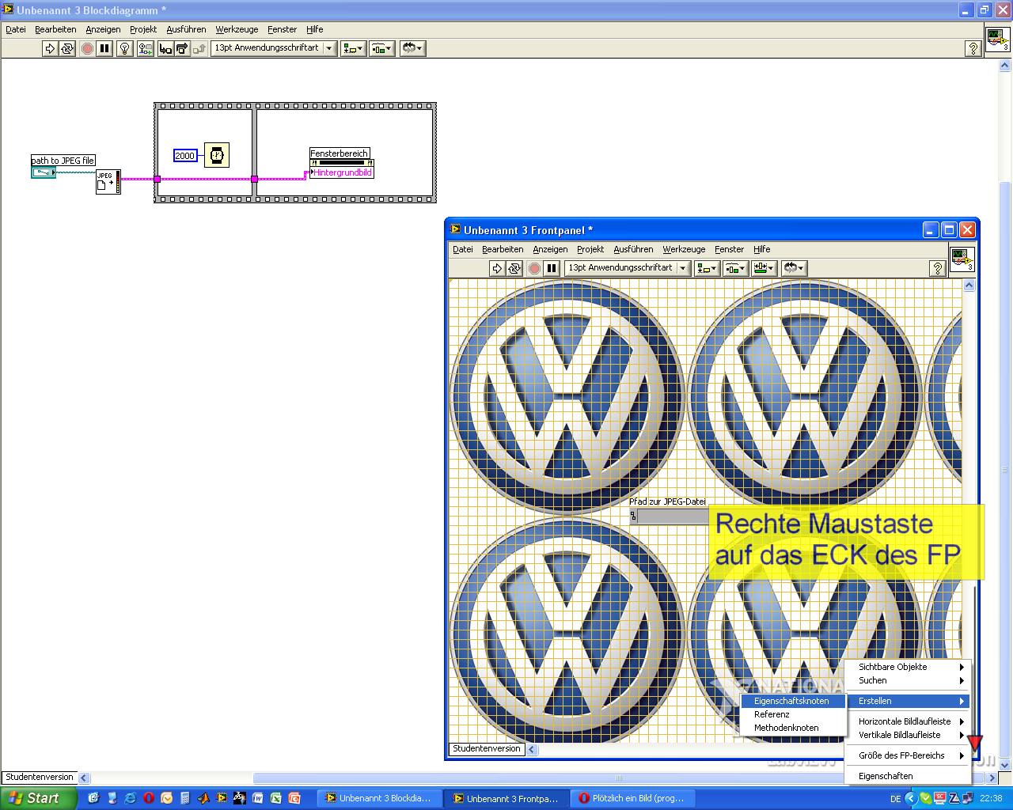Pause execution in Blockdiagramm toolbar

coord(104,48)
